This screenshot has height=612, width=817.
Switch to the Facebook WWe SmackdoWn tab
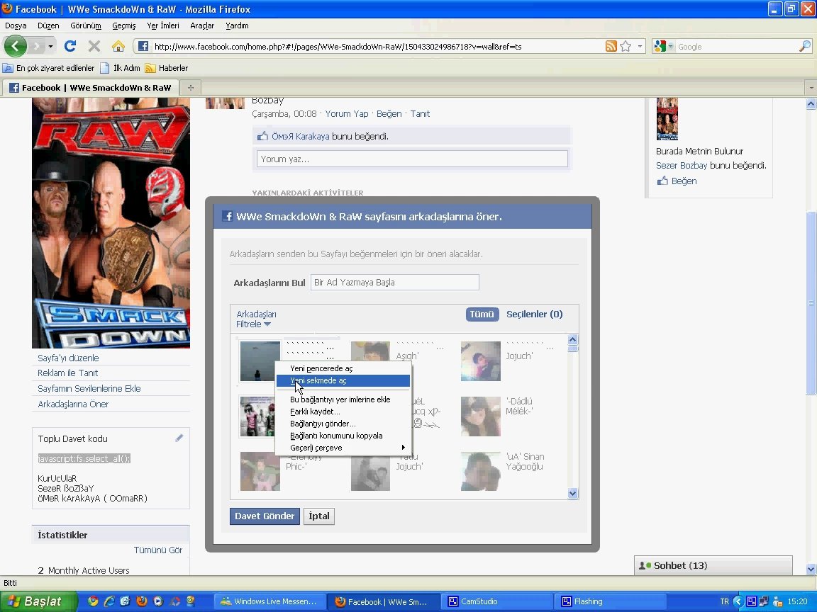pos(91,87)
